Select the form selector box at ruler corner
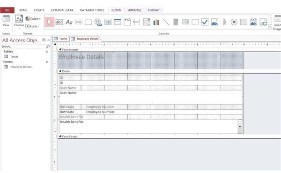 tap(55, 44)
